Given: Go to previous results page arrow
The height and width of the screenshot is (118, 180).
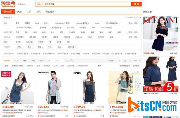Looking at the screenshot, I should click(x=130, y=61).
